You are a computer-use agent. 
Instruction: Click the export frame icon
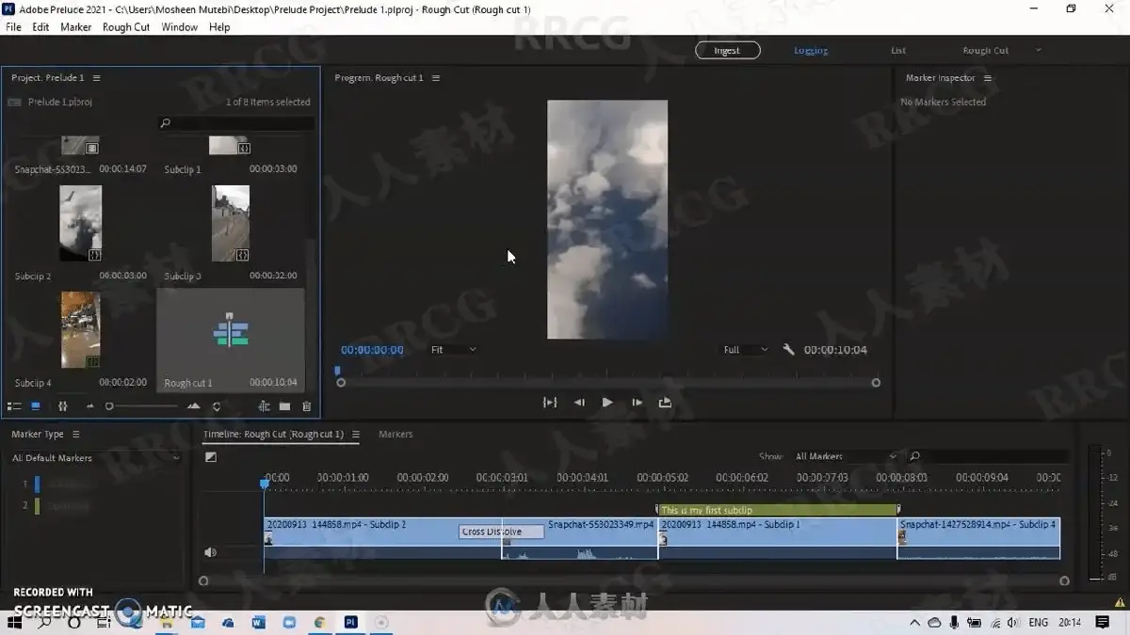coord(665,402)
